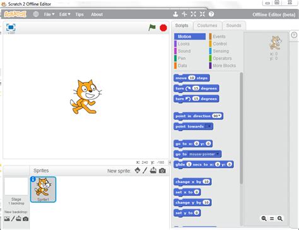Click value field in set x to
The image size is (299, 230).
click(x=197, y=192)
